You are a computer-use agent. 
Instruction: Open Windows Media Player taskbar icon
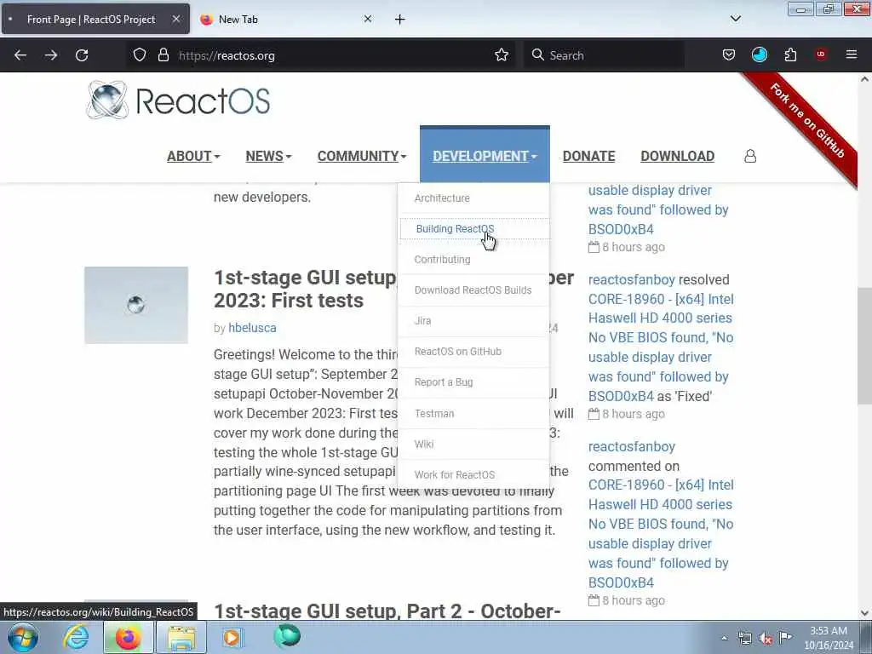tap(232, 637)
